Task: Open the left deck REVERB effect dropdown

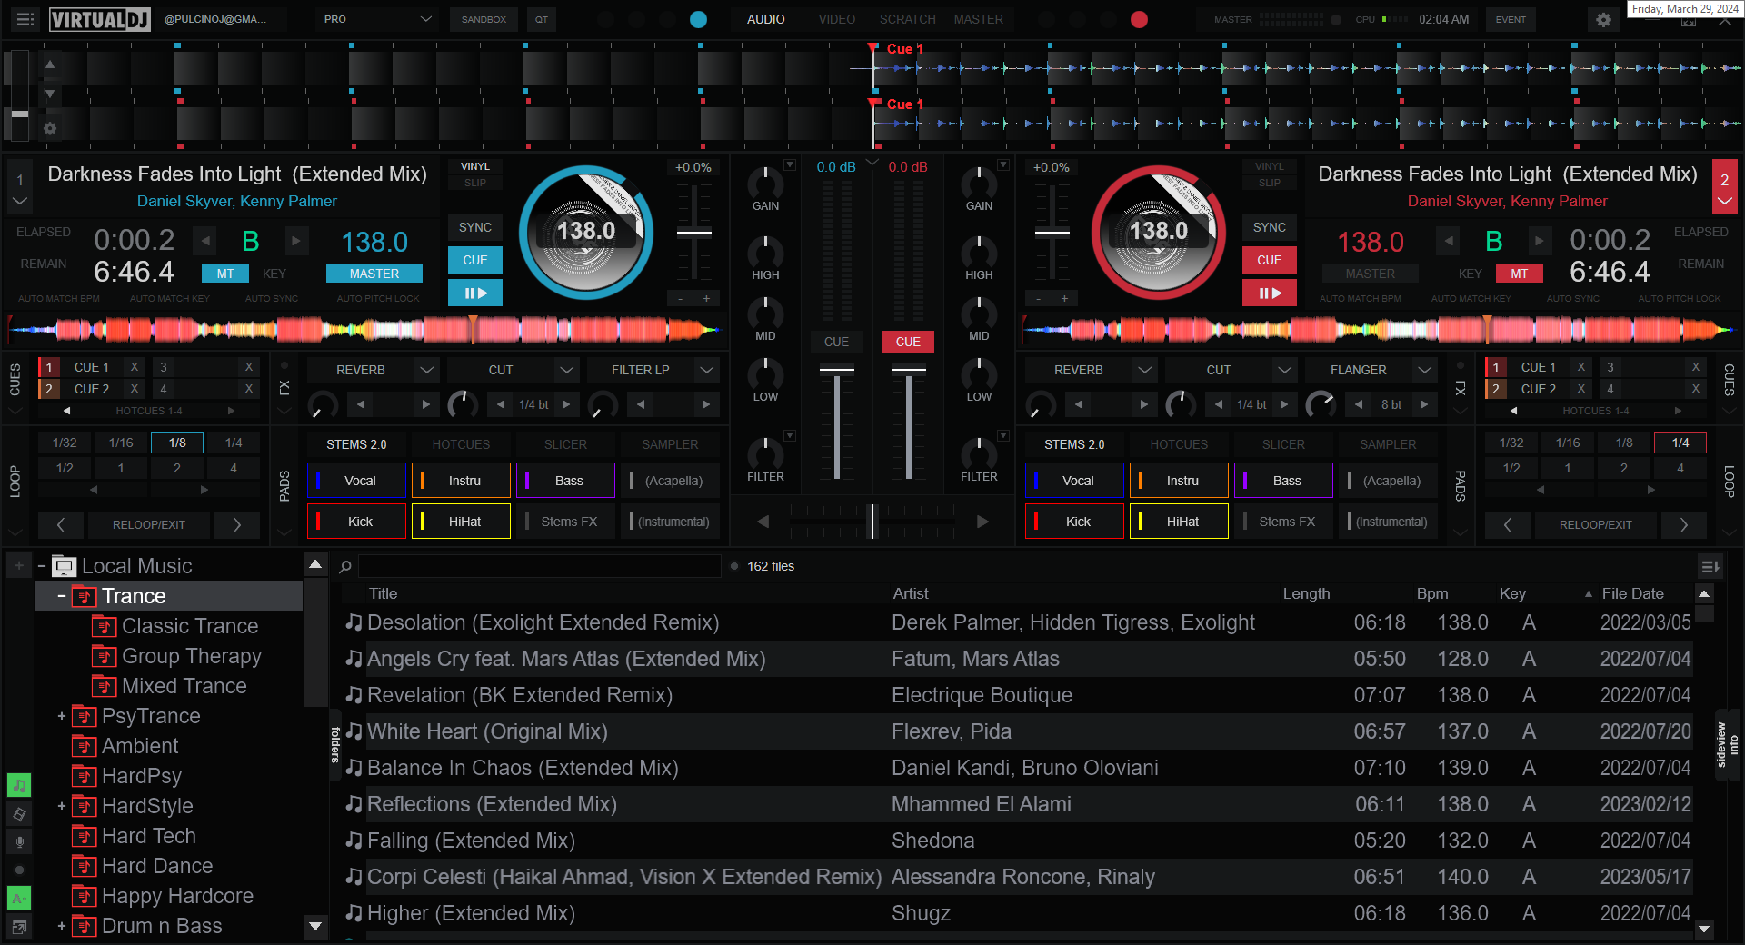Action: (426, 370)
